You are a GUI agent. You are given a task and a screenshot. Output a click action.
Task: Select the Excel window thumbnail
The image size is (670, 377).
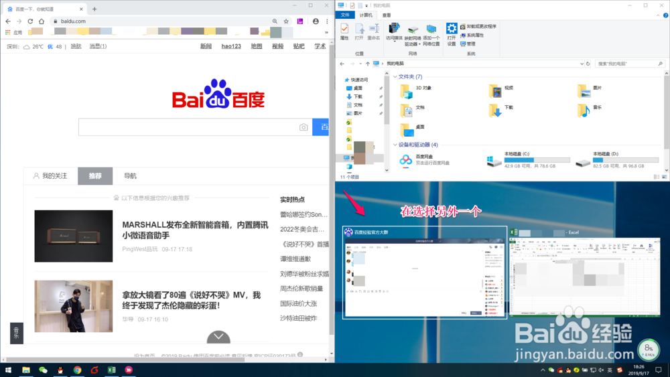(585, 273)
